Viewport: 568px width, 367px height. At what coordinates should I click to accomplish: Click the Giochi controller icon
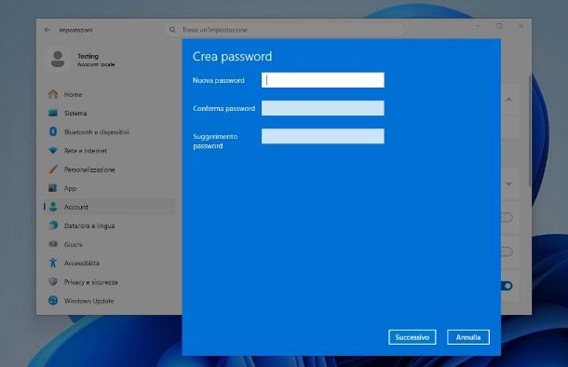tap(53, 244)
